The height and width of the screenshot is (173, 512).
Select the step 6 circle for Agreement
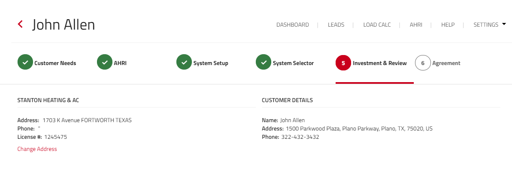pos(423,63)
